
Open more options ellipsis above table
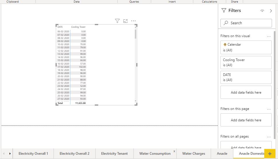click(133, 21)
